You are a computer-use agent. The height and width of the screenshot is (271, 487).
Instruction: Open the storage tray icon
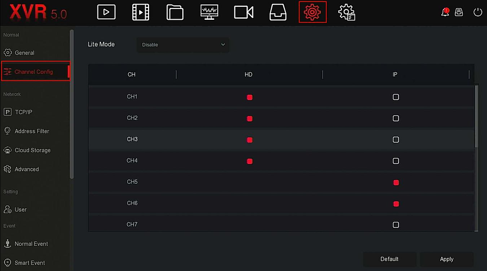(278, 12)
